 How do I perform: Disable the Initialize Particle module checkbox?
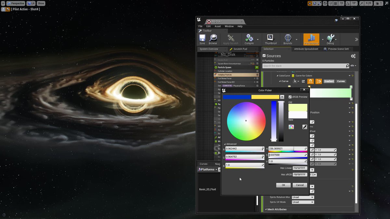257,75
